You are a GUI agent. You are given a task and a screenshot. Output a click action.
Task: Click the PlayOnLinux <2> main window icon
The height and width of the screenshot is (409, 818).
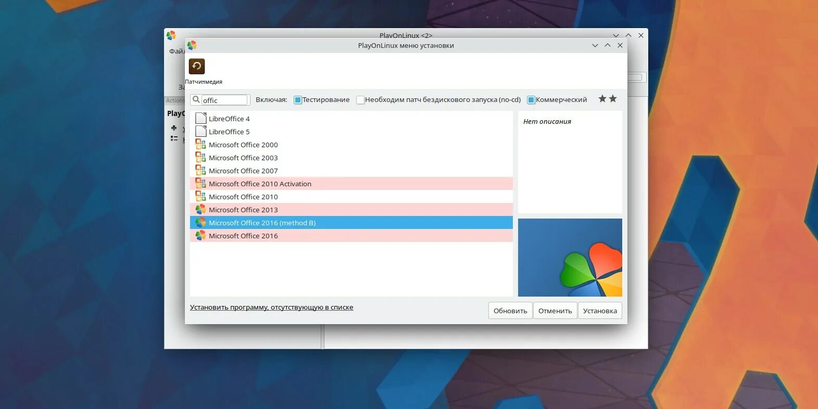click(171, 35)
